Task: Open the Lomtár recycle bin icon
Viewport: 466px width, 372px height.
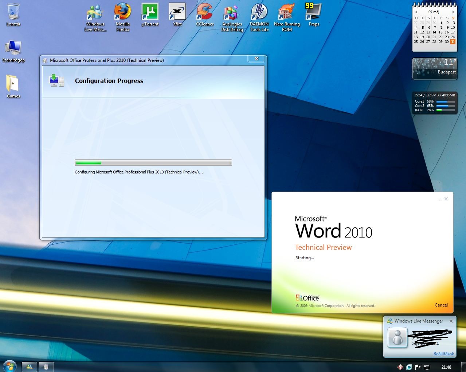Action: pyautogui.click(x=13, y=15)
